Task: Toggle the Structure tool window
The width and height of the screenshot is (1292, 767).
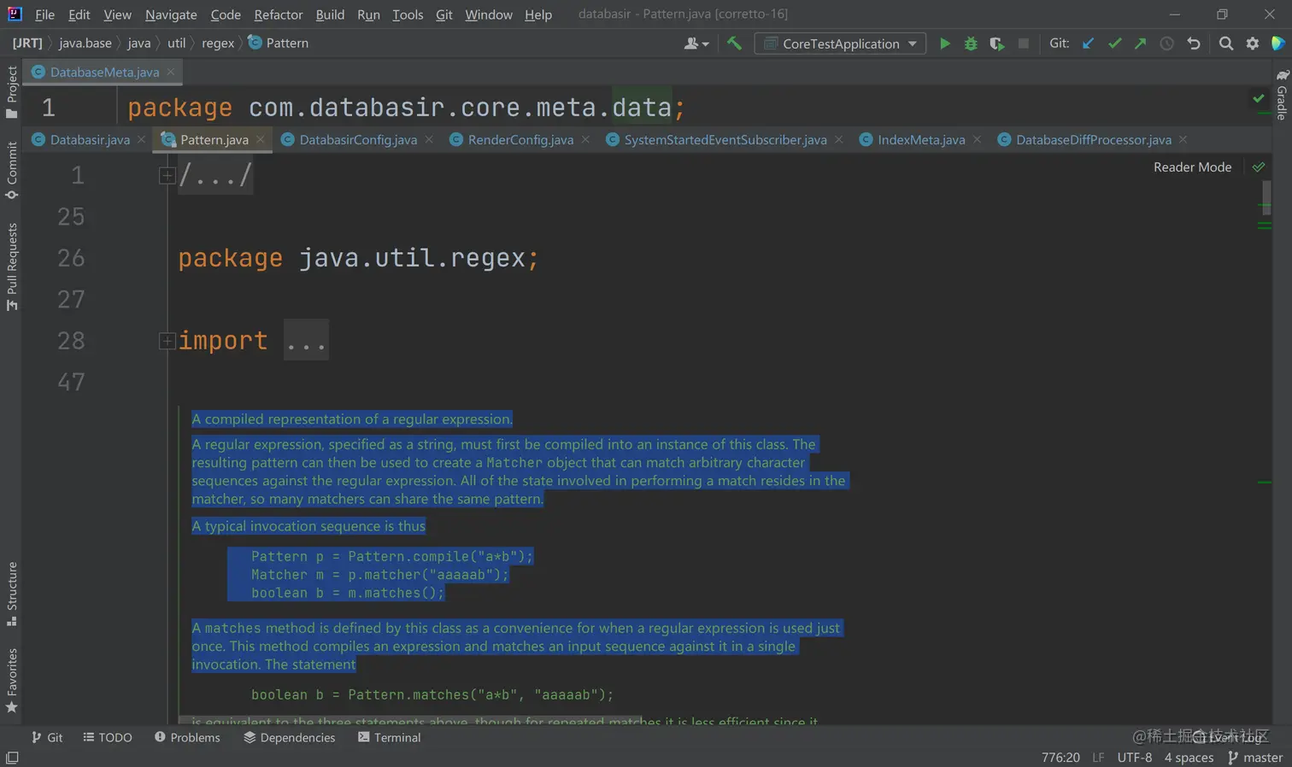Action: [12, 594]
